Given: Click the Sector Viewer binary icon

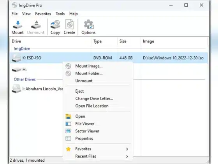Looking at the screenshot, I should pyautogui.click(x=68, y=131).
